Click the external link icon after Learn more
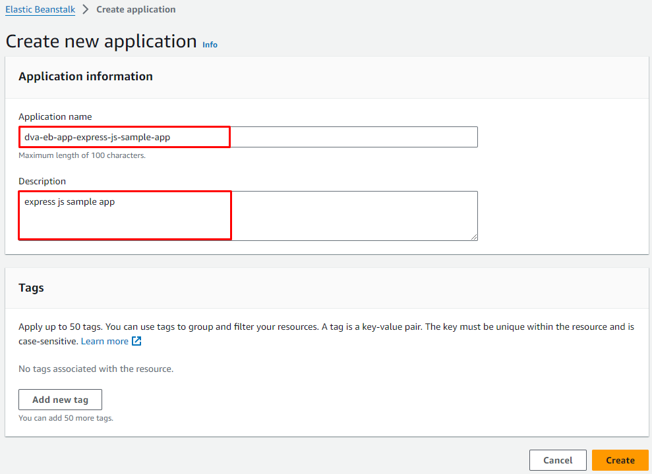The image size is (652, 474). (136, 341)
